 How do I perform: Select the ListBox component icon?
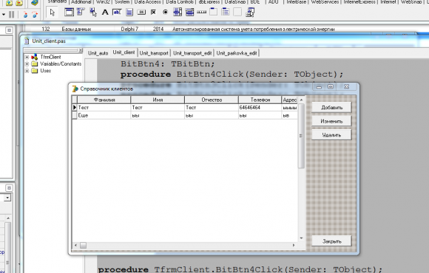pos(178,13)
